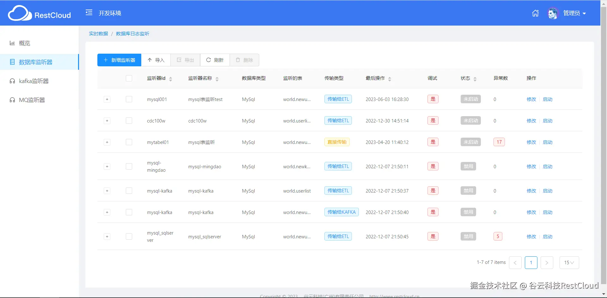
Task: Click 修改 for the mysql_sqlserver listener
Action: 531,237
